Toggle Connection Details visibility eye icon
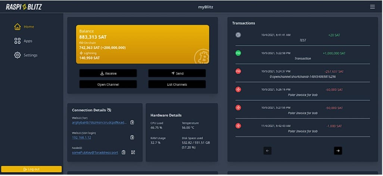Image resolution: width=383 pixels, height=176 pixels. pos(109,110)
